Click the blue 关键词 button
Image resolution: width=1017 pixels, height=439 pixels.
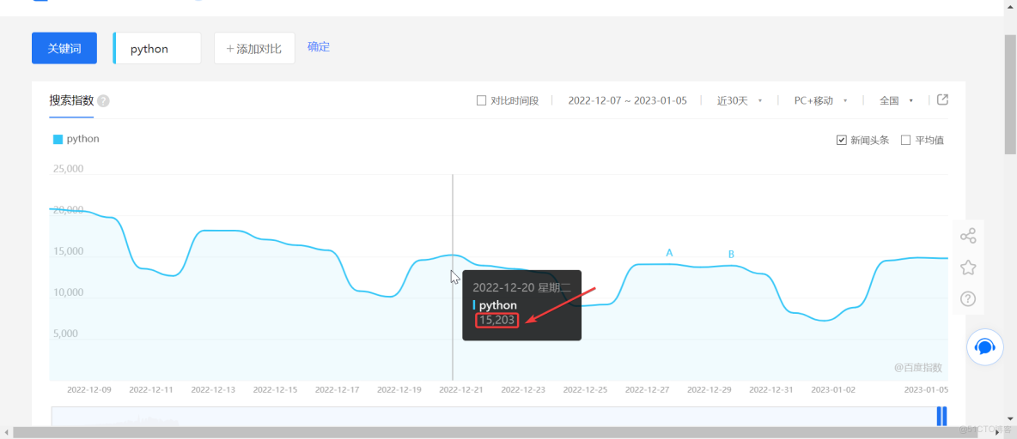[64, 48]
